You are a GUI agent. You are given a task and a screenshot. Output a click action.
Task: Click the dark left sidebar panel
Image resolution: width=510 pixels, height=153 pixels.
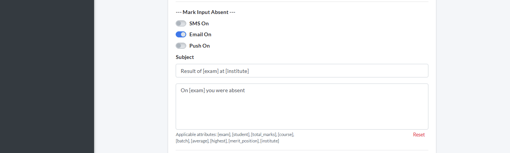coord(47,76)
